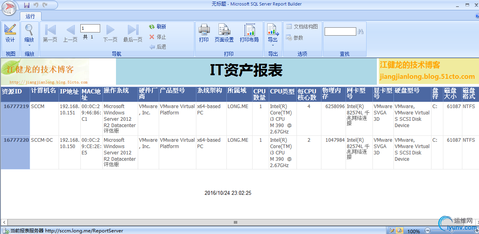Click the SCCM computer name cell

[44, 119]
